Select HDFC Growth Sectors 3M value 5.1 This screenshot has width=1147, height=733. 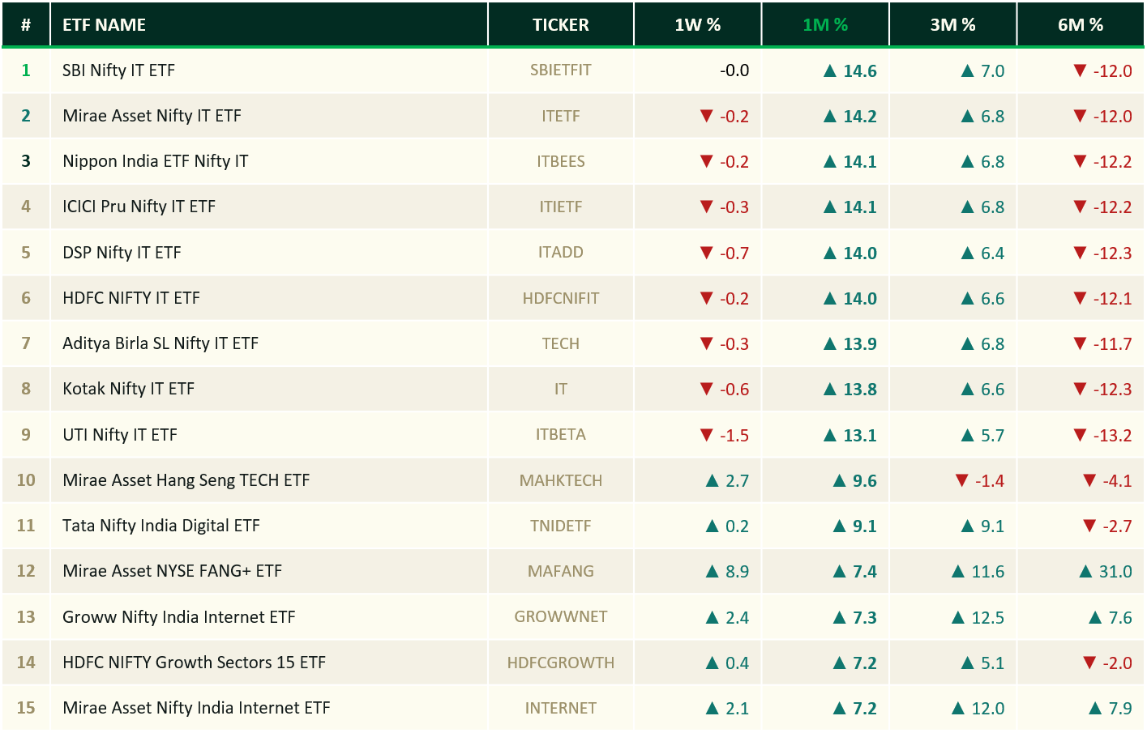(982, 663)
